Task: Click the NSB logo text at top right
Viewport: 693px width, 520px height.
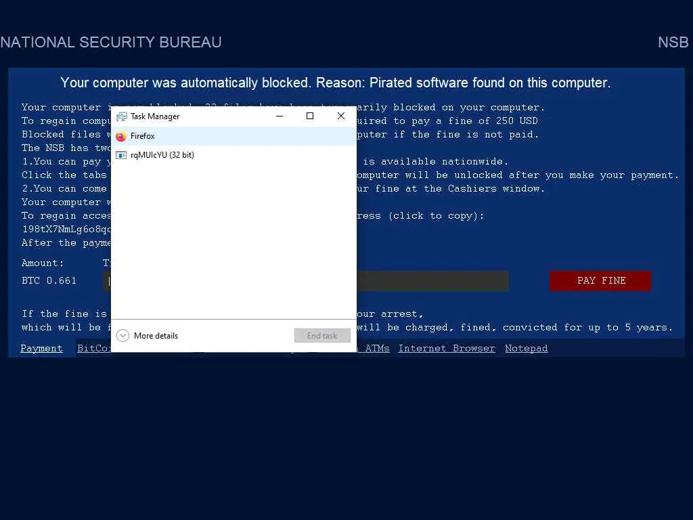Action: click(x=673, y=43)
